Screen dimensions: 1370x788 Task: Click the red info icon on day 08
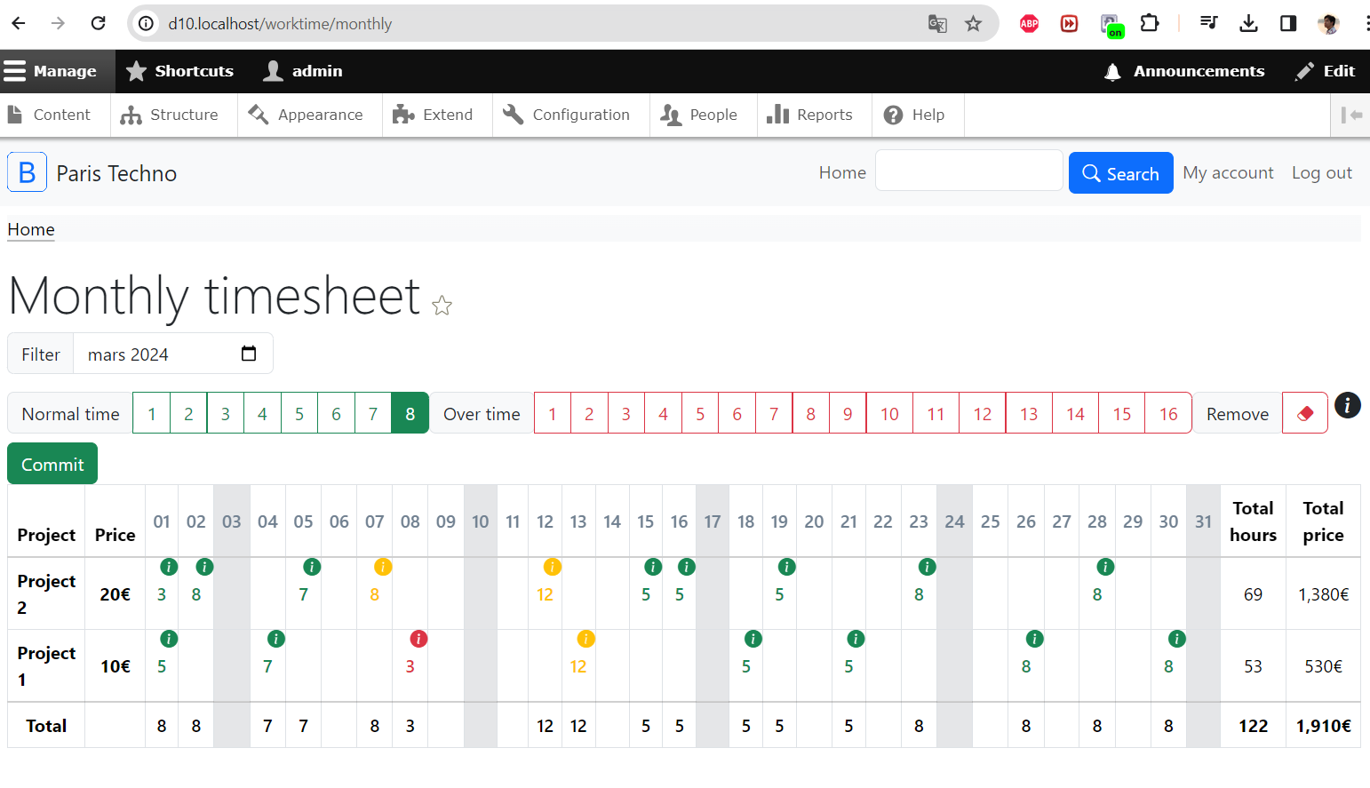coord(418,639)
